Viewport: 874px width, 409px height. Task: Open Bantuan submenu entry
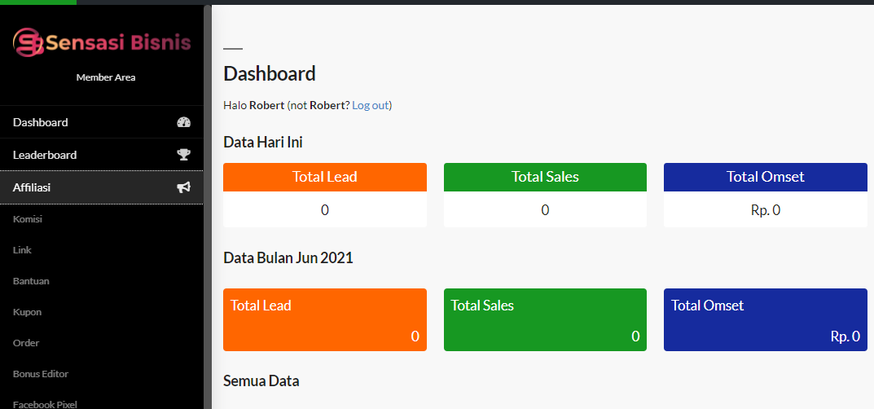[31, 281]
